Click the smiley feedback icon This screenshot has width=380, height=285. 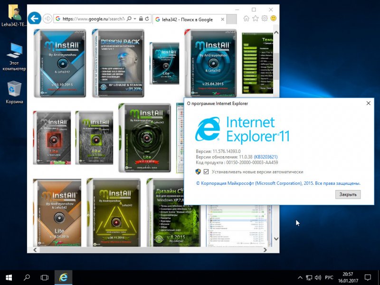[274, 19]
